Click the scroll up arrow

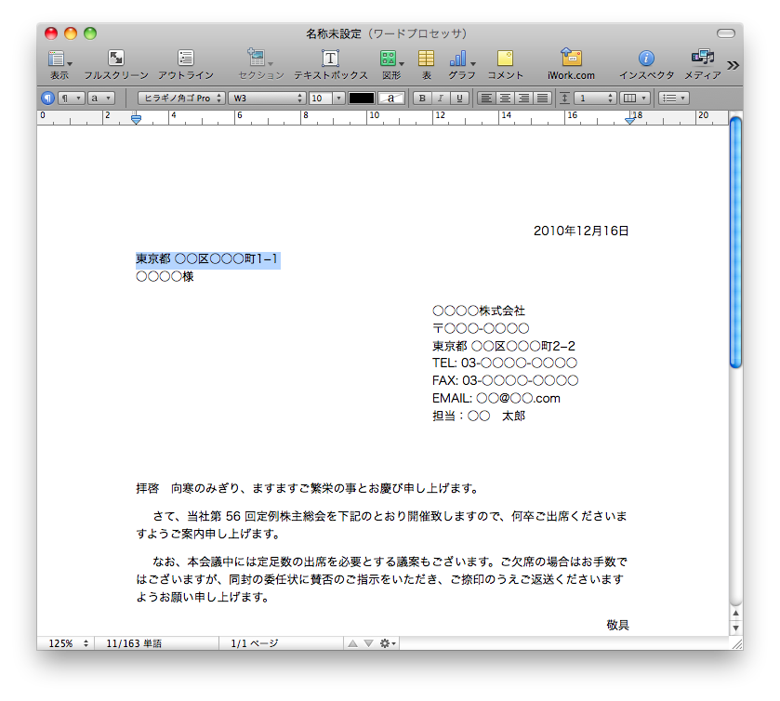point(735,613)
